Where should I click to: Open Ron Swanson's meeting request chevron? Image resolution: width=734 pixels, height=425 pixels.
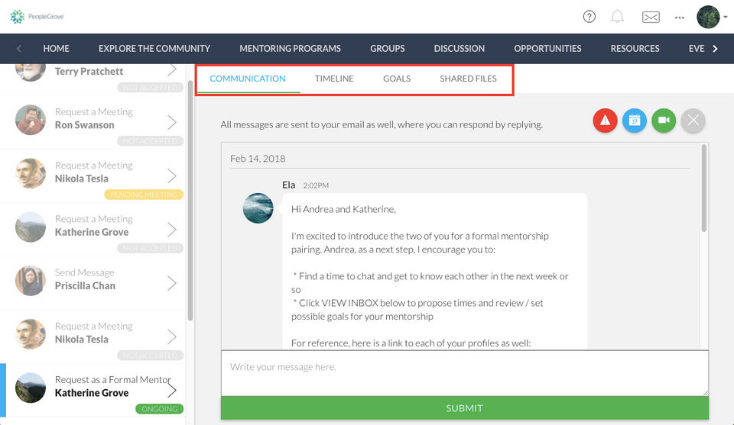click(172, 122)
